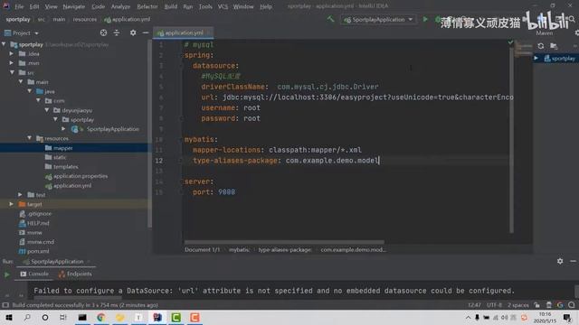579x325 pixels.
Task: Click the Windows Start button
Action: tap(9, 318)
